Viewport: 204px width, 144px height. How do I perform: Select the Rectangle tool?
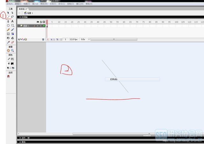coord(12,25)
